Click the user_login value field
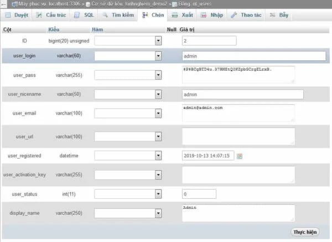 pos(253,56)
